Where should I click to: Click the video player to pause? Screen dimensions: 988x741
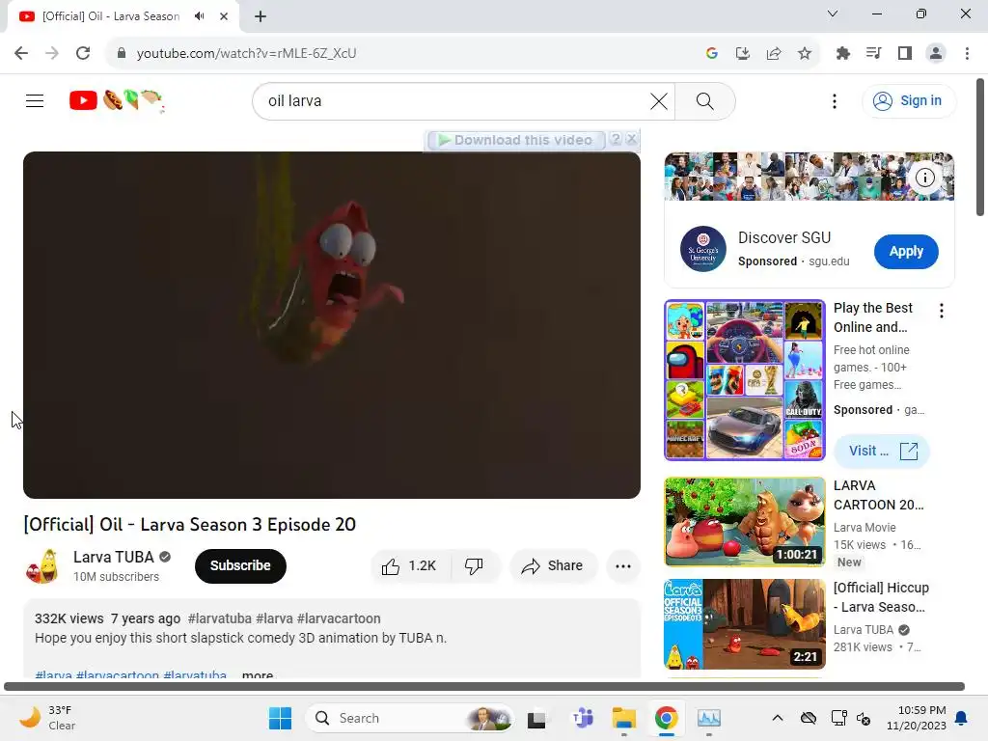tap(332, 324)
